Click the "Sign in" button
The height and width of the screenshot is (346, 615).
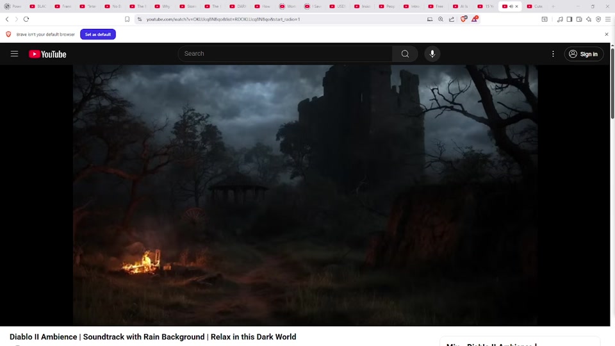pos(584,54)
